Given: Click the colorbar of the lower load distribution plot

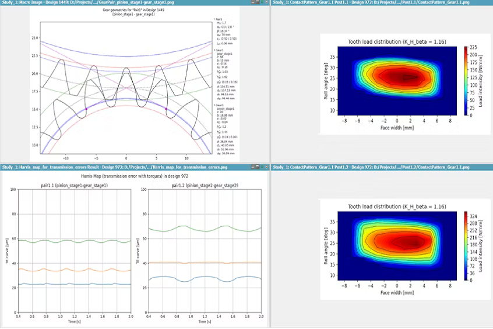Looking at the screenshot, I should pyautogui.click(x=467, y=246).
